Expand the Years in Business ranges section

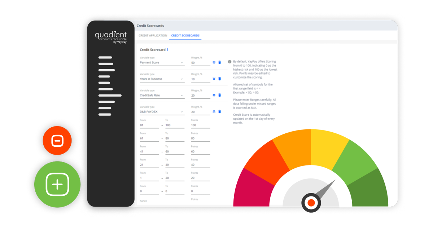[214, 79]
